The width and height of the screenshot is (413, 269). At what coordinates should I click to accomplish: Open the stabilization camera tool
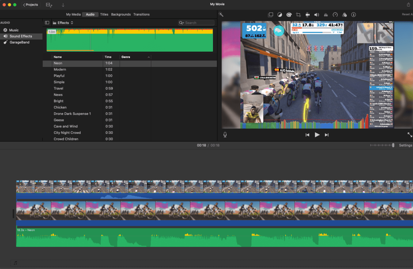307,15
